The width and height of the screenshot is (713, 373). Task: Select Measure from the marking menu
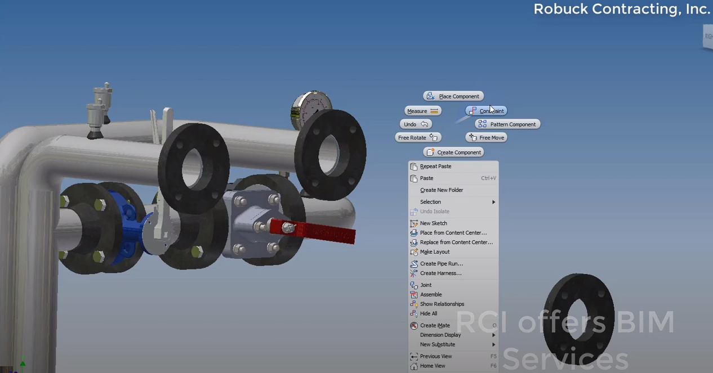tap(423, 111)
